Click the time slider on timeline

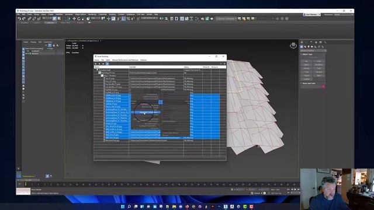(x=29, y=180)
